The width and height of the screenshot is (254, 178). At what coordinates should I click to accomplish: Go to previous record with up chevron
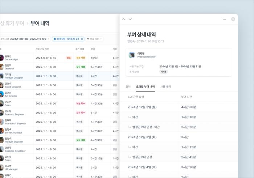(x=124, y=19)
